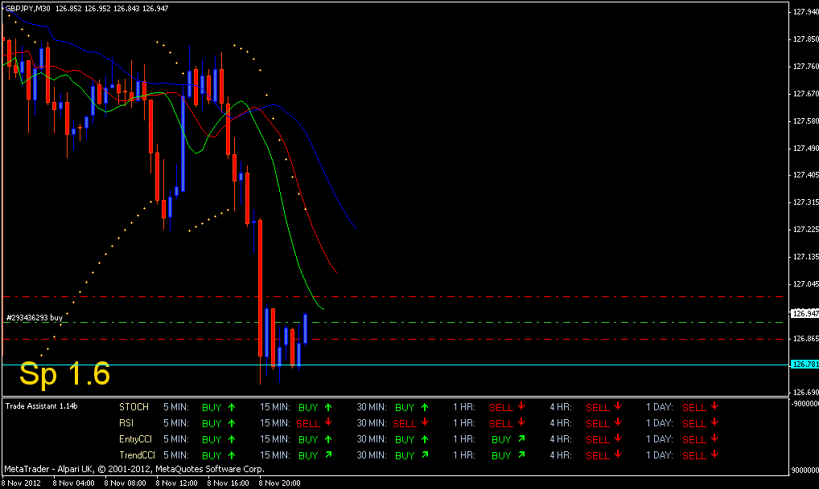The height and width of the screenshot is (489, 819).
Task: Click the STOCH 5 MIN buy arrow
Action: click(x=232, y=407)
